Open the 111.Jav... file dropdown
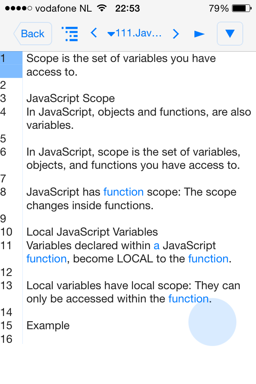This screenshot has width=256, height=384. tap(134, 33)
